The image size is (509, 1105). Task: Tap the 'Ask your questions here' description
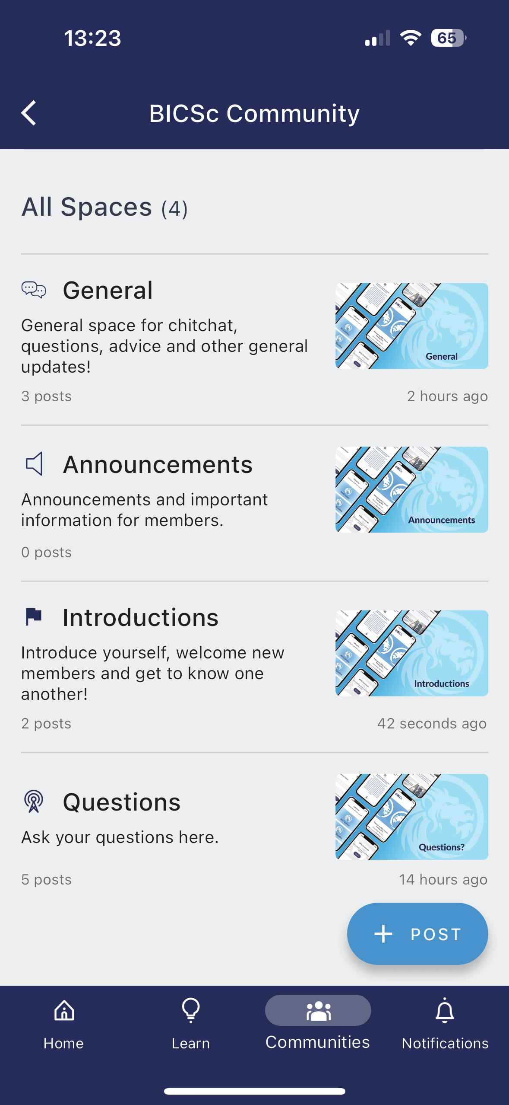[120, 837]
